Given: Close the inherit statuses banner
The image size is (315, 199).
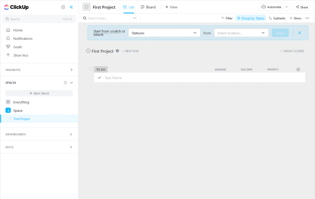Looking at the screenshot, I should 300,33.
